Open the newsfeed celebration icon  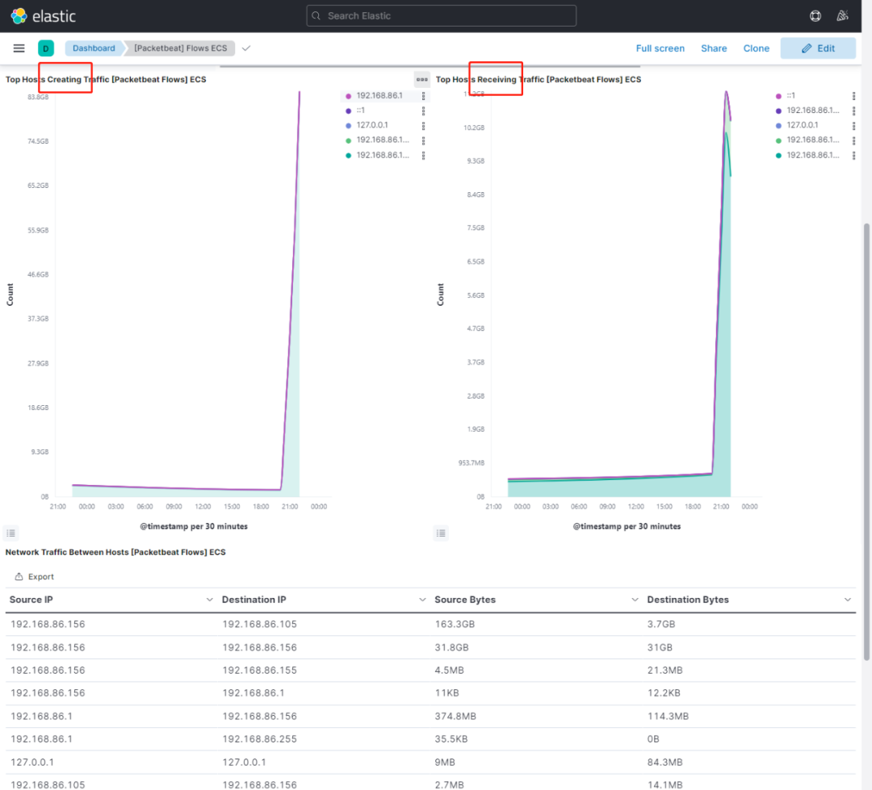click(x=842, y=16)
